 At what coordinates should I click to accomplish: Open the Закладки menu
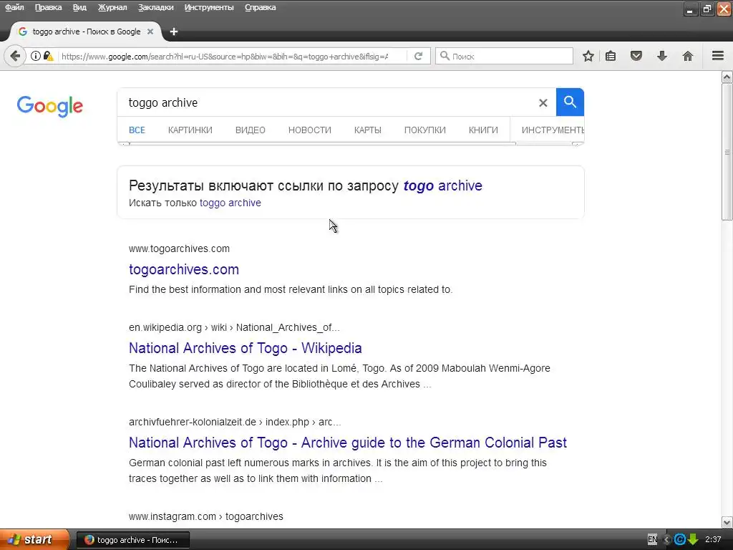coord(155,7)
